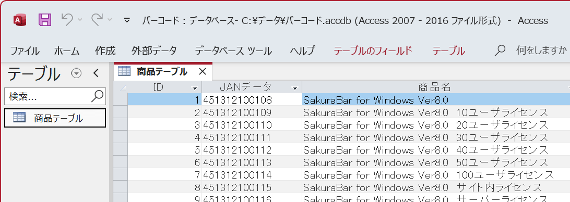Click product name with 40ユーザライセンス
The image size is (570, 202).
tap(436, 149)
